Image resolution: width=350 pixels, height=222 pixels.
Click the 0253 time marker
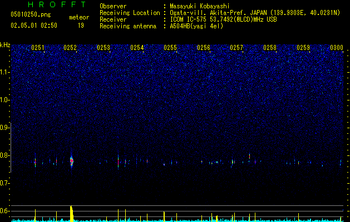103,48
